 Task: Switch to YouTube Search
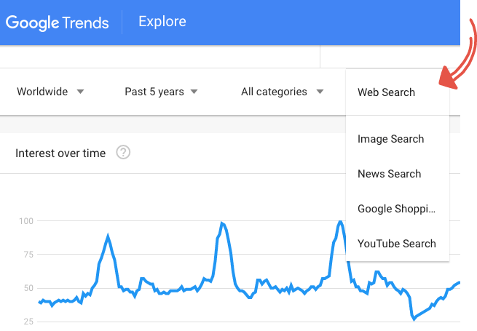pyautogui.click(x=396, y=244)
